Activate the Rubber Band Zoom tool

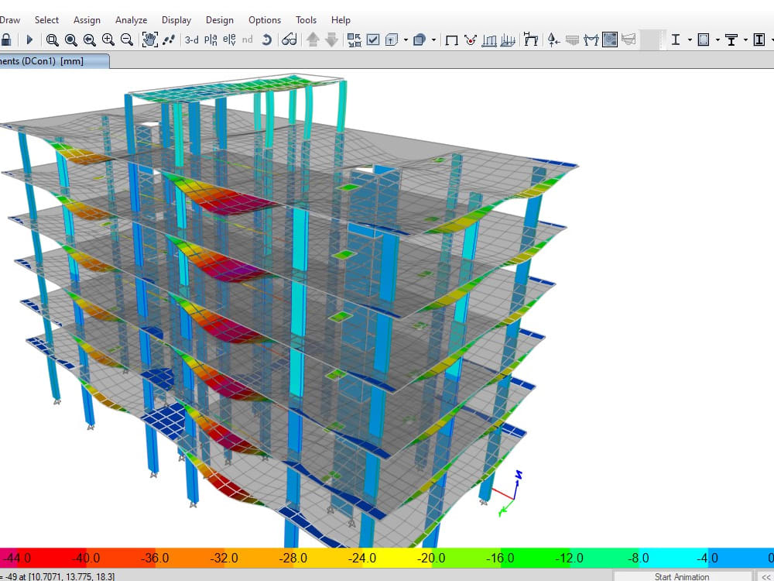click(51, 40)
